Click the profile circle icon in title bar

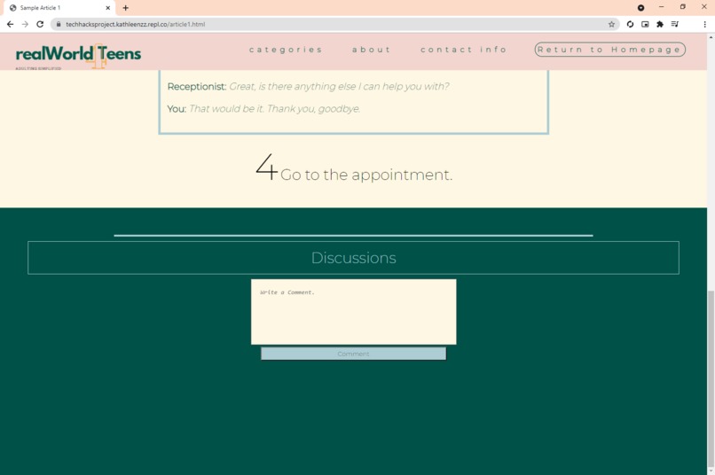[x=640, y=8]
